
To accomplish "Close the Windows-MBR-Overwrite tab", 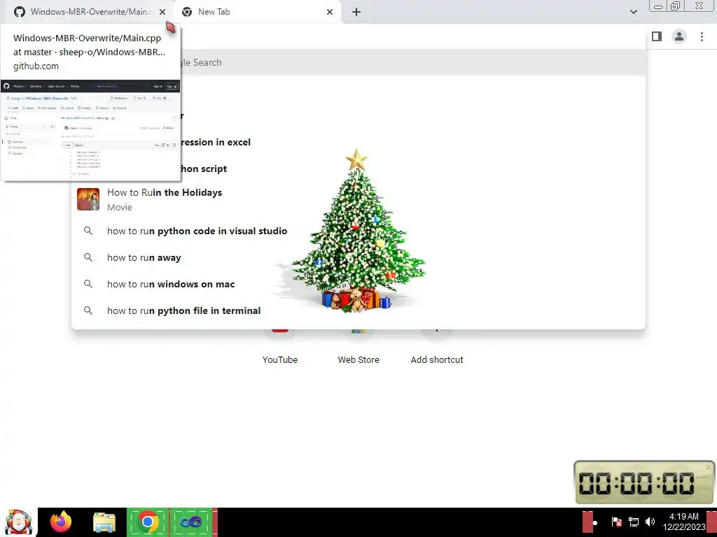I will click(x=162, y=12).
